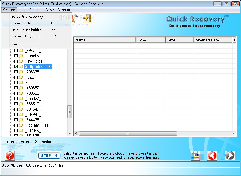Select the Softpedia folder name
The height and width of the screenshot is (176, 241).
[33, 83]
